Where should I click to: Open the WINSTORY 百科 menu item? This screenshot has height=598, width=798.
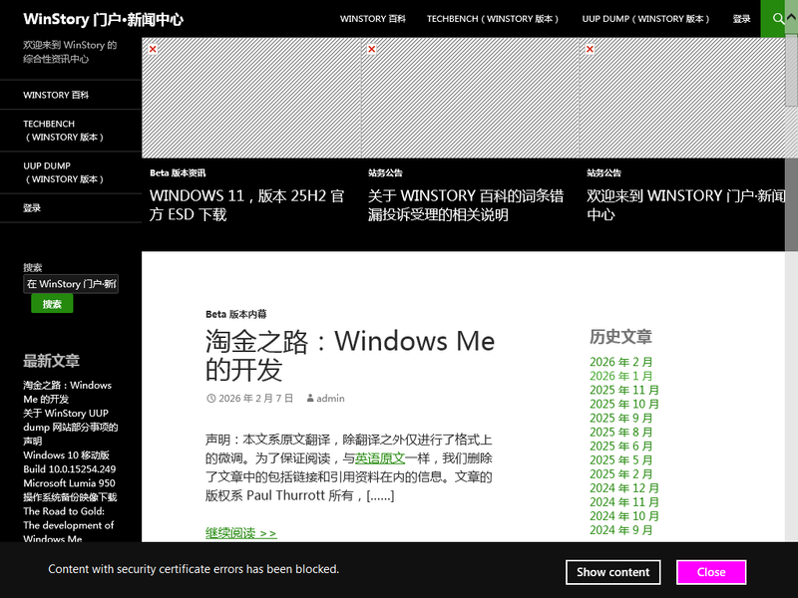pyautogui.click(x=373, y=18)
